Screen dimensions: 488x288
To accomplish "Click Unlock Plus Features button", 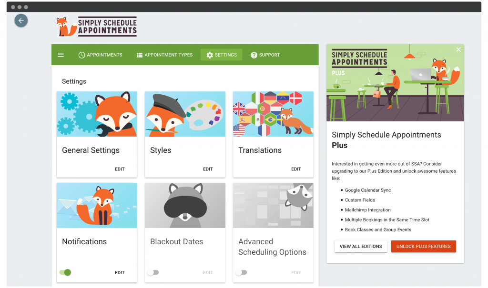I will point(423,246).
